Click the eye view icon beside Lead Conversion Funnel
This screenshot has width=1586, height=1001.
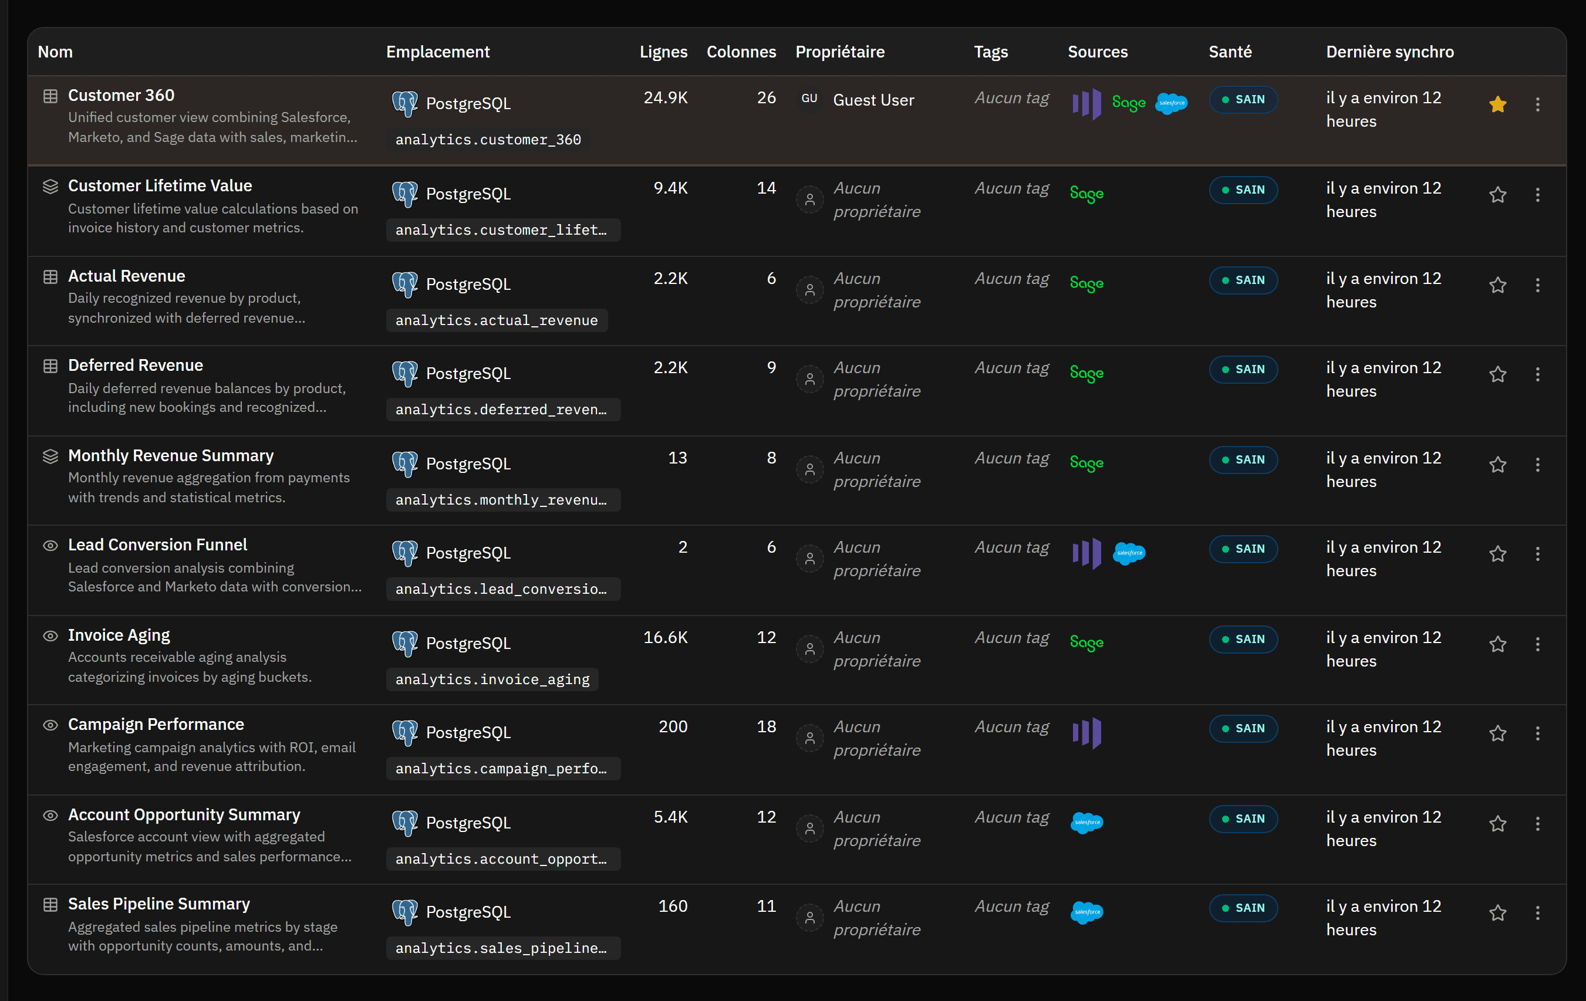[x=50, y=545]
